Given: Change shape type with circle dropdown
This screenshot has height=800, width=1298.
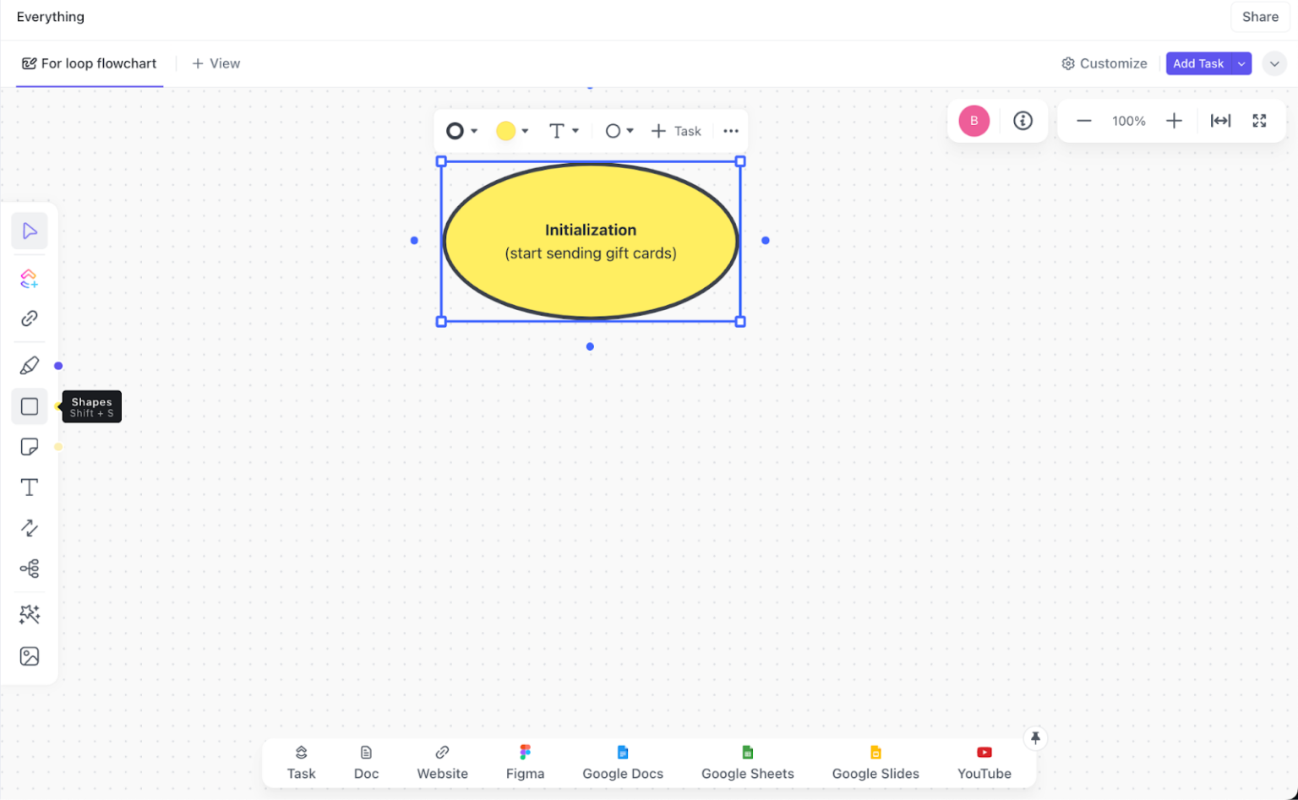Looking at the screenshot, I should coord(619,131).
